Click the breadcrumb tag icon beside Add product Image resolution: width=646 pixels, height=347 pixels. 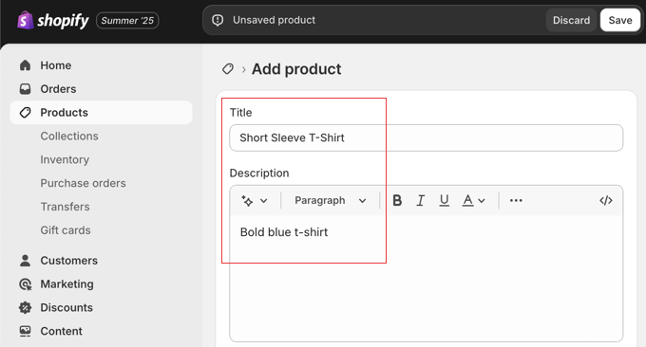coord(228,68)
